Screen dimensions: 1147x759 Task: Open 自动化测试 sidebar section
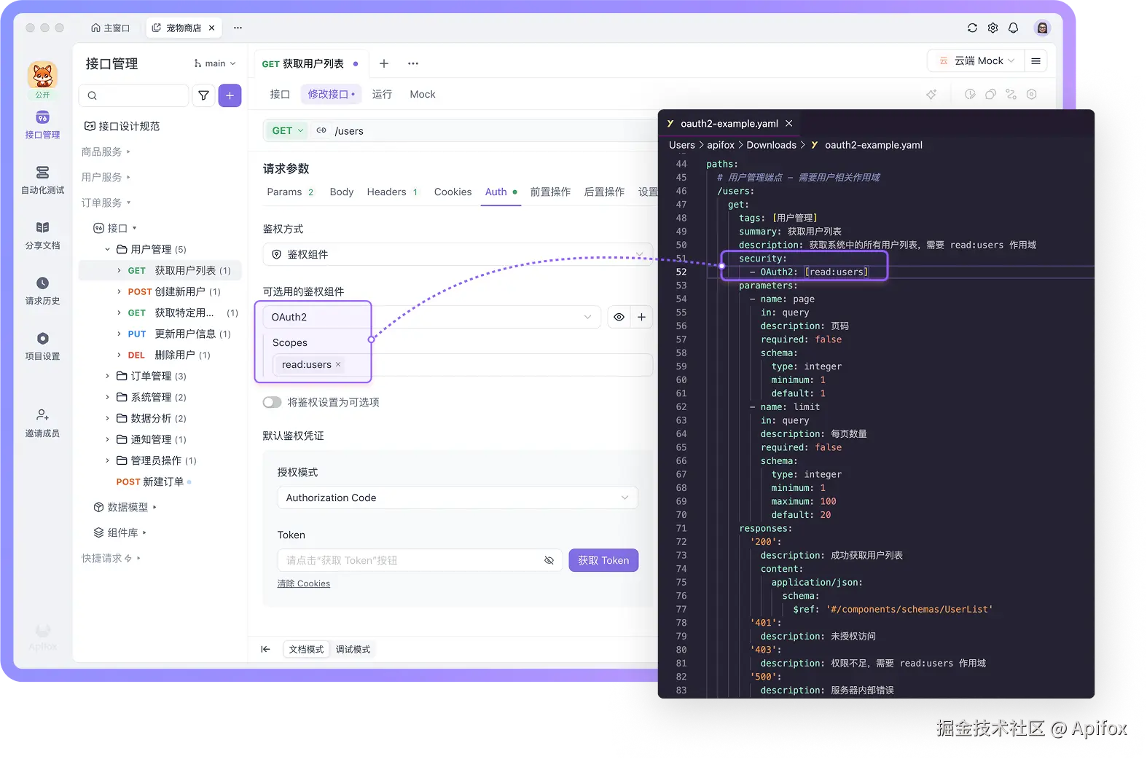coord(42,180)
